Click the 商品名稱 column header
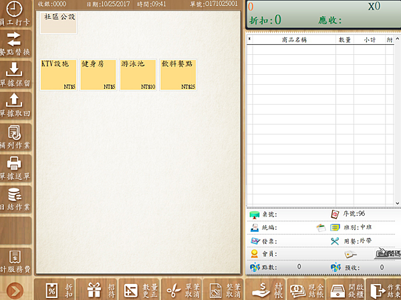Image resolution: width=401 pixels, height=300 pixels. tap(294, 40)
